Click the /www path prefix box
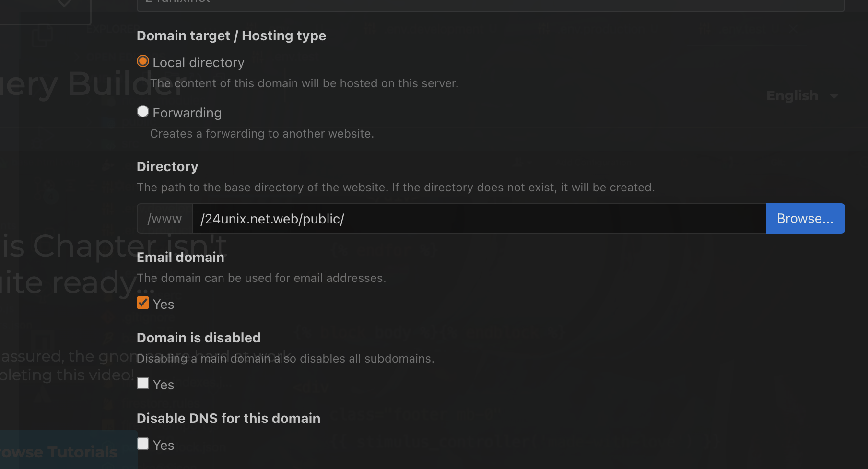 [165, 219]
